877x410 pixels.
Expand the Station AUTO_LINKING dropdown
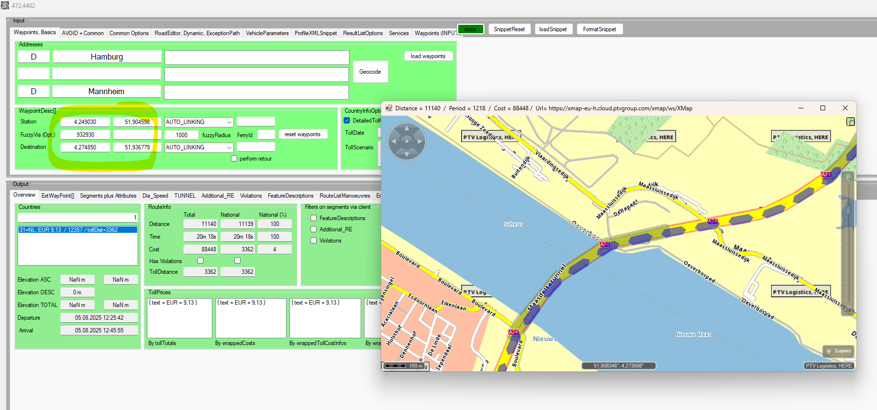(x=229, y=122)
